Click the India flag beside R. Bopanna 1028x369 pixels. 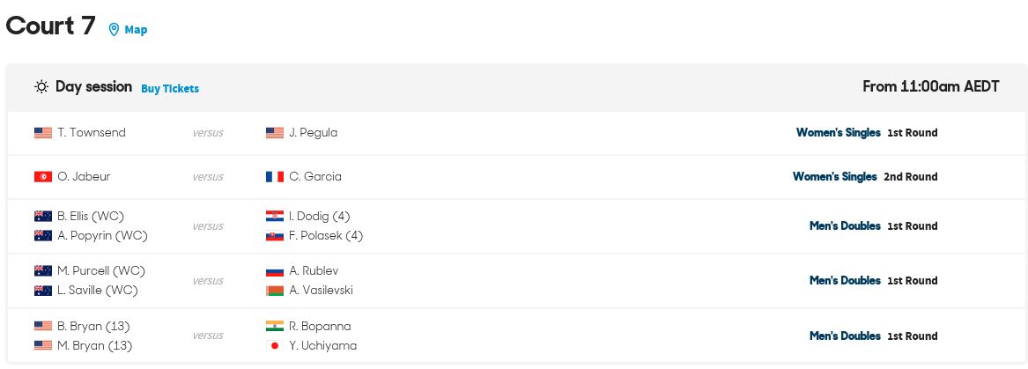click(x=275, y=326)
